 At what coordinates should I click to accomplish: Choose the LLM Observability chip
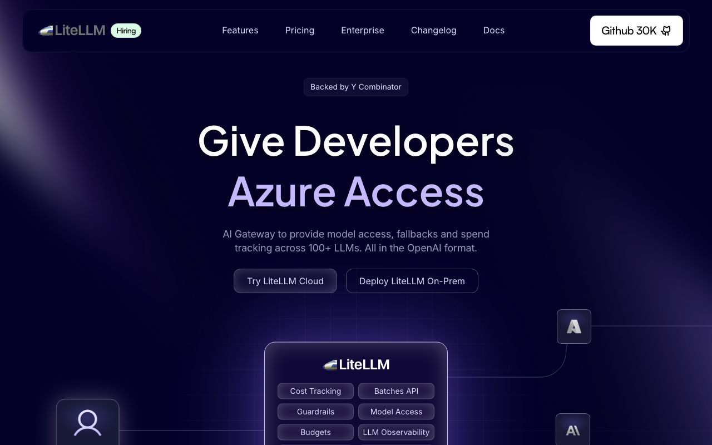pyautogui.click(x=396, y=432)
